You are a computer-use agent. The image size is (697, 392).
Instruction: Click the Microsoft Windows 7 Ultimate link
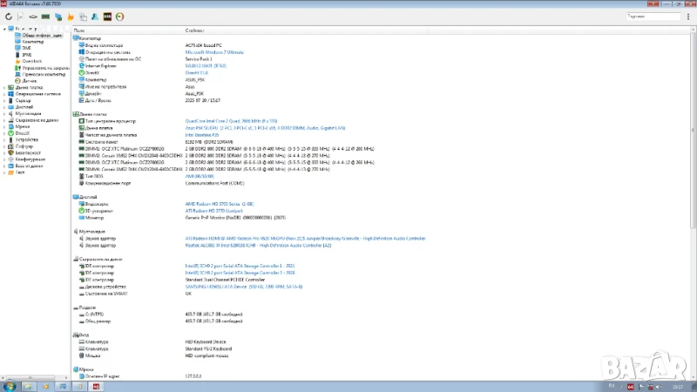pyautogui.click(x=213, y=51)
